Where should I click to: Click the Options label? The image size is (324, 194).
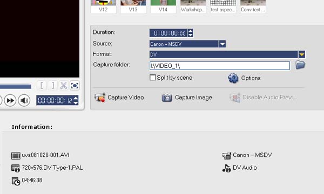[251, 78]
